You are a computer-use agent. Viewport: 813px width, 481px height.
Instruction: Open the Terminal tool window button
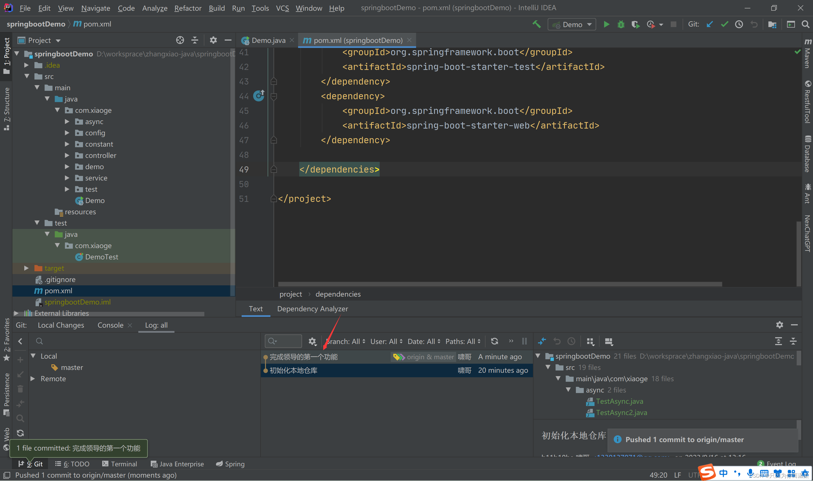pos(119,464)
